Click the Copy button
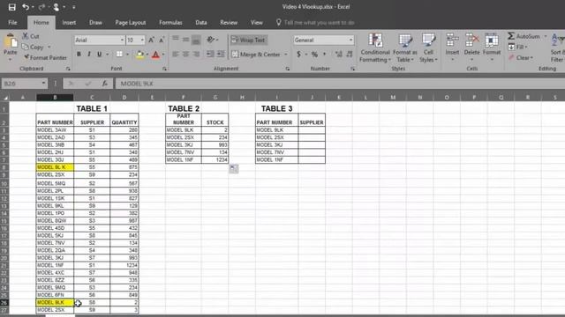The width and height of the screenshot is (565, 317). [33, 47]
